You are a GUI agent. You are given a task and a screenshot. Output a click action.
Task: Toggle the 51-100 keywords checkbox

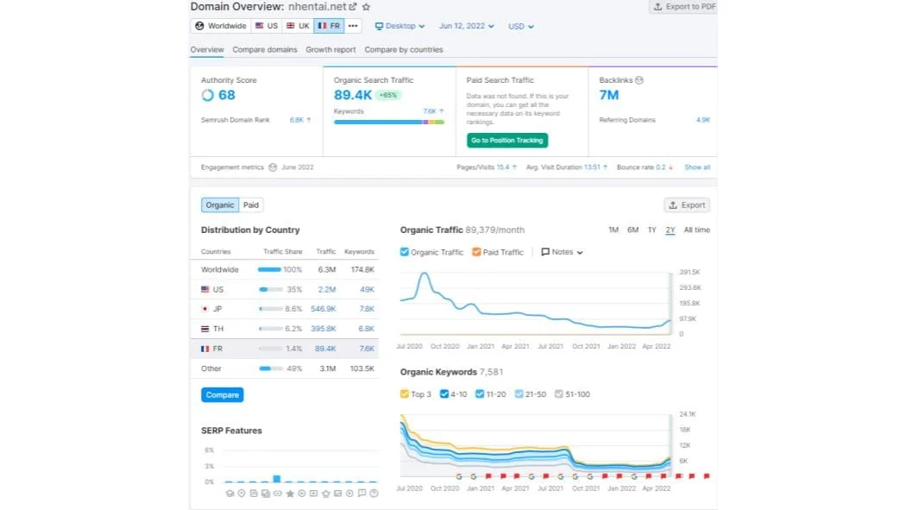(559, 394)
